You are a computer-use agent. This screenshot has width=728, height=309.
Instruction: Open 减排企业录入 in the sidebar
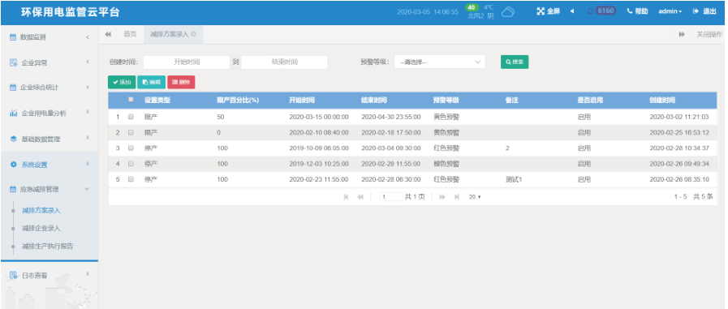tap(41, 228)
